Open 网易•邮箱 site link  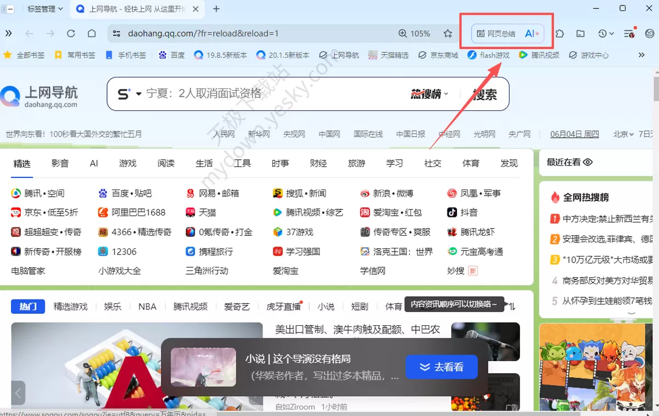click(212, 193)
